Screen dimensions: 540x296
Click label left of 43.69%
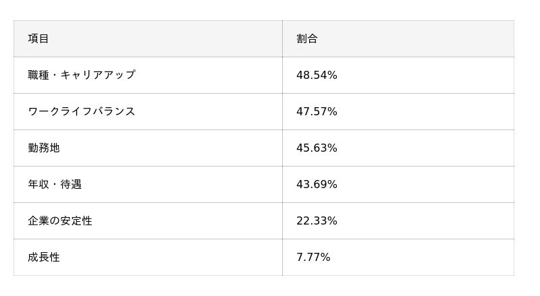coord(55,184)
